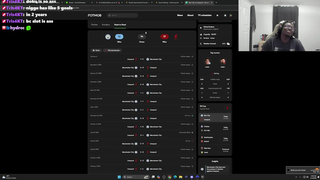
Task: Click the EFL Cup competition icon
Action: 192,116
